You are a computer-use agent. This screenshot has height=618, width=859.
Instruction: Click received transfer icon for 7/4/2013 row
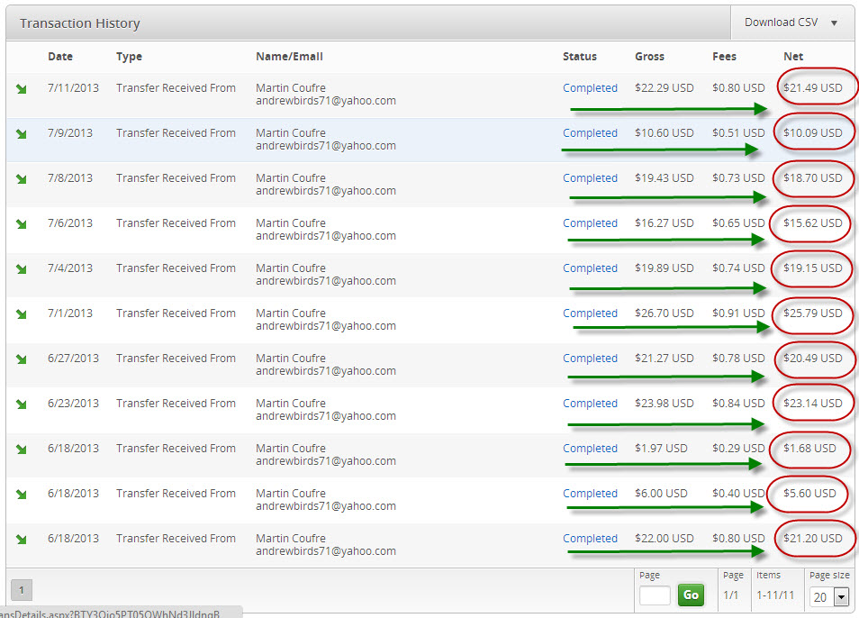pyautogui.click(x=22, y=268)
